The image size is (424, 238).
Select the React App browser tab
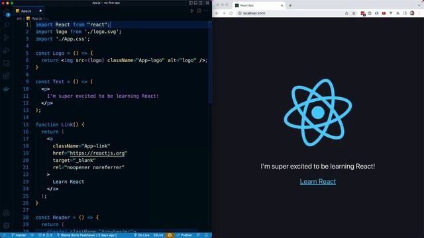point(259,5)
